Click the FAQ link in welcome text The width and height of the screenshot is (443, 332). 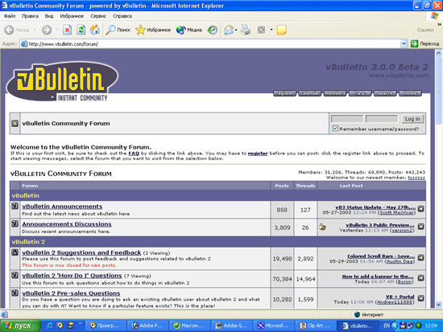tap(134, 154)
